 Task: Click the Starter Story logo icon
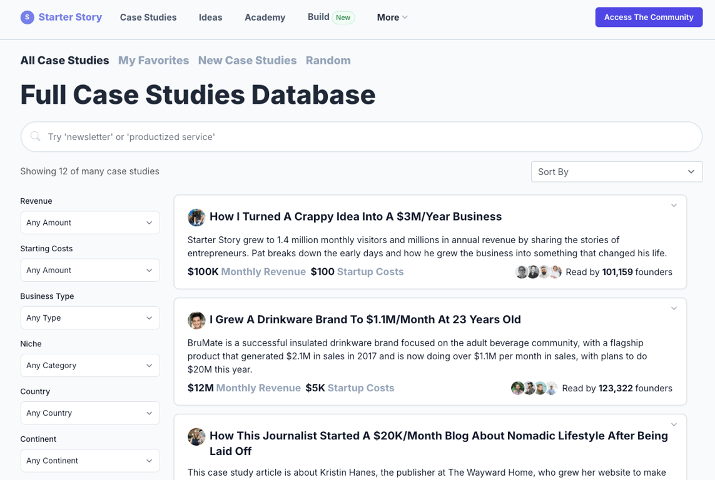[27, 17]
